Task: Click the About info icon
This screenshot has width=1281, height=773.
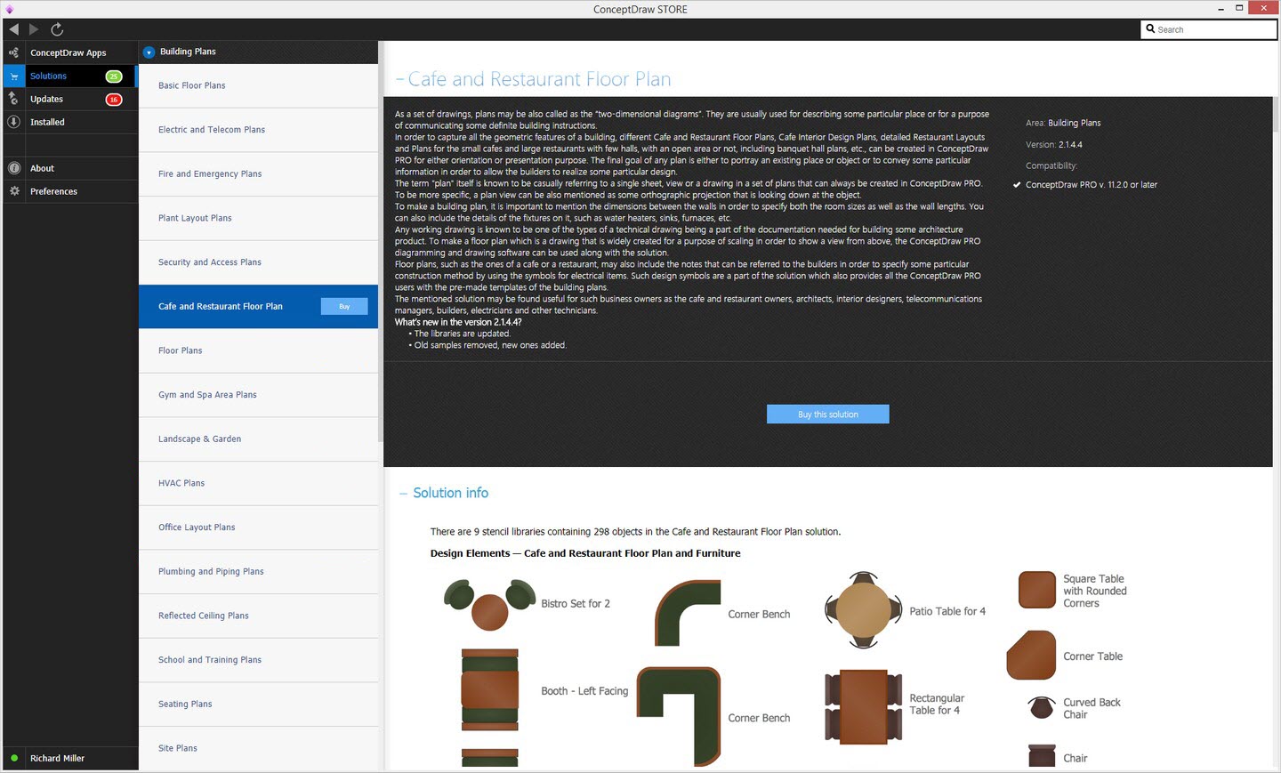Action: click(x=13, y=168)
